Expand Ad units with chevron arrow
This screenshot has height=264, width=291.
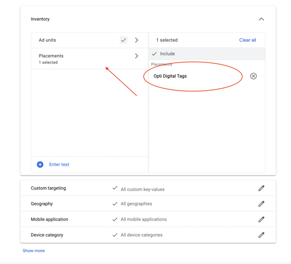137,40
